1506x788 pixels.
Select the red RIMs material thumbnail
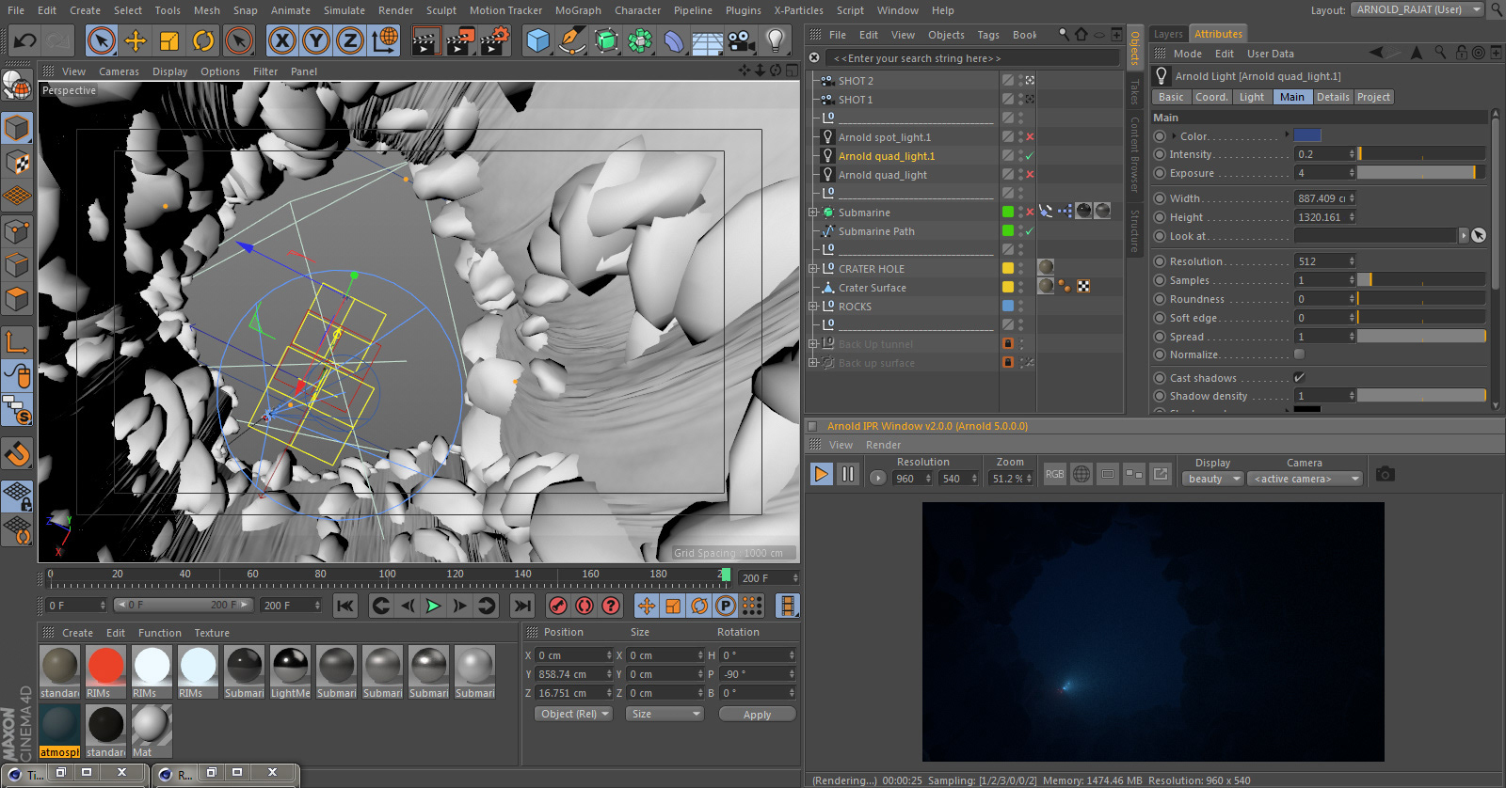pos(105,666)
